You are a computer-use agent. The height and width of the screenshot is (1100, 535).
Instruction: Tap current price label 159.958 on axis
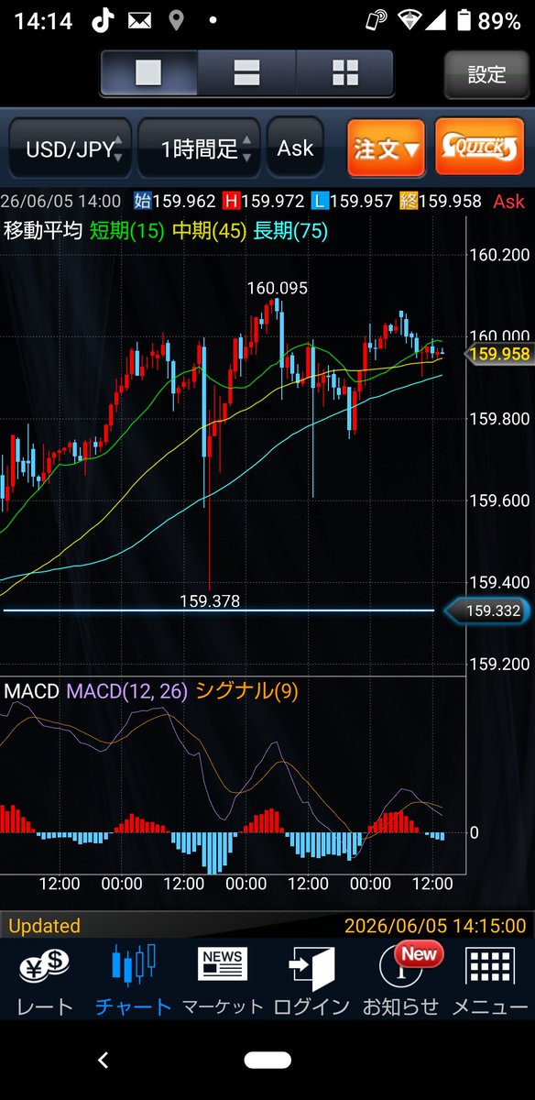(x=498, y=354)
